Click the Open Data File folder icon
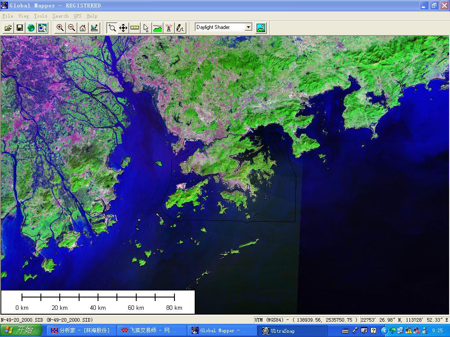 click(x=8, y=28)
